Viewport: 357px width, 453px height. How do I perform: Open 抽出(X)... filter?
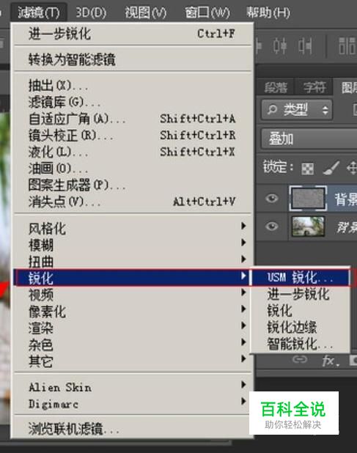pyautogui.click(x=133, y=85)
